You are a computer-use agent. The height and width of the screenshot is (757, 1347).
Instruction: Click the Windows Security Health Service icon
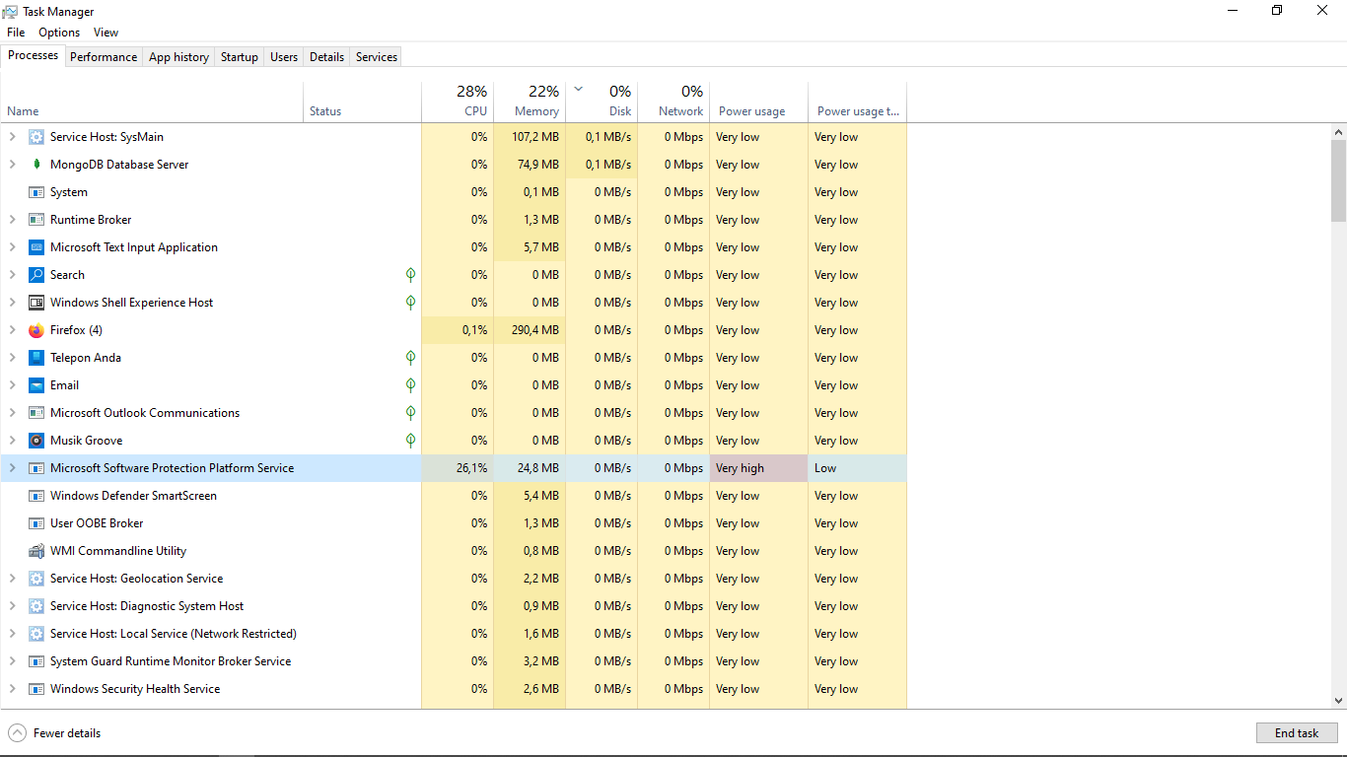[x=36, y=689]
